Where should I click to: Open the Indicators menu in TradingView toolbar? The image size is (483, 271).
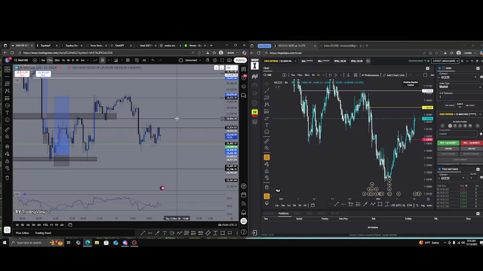(116, 60)
